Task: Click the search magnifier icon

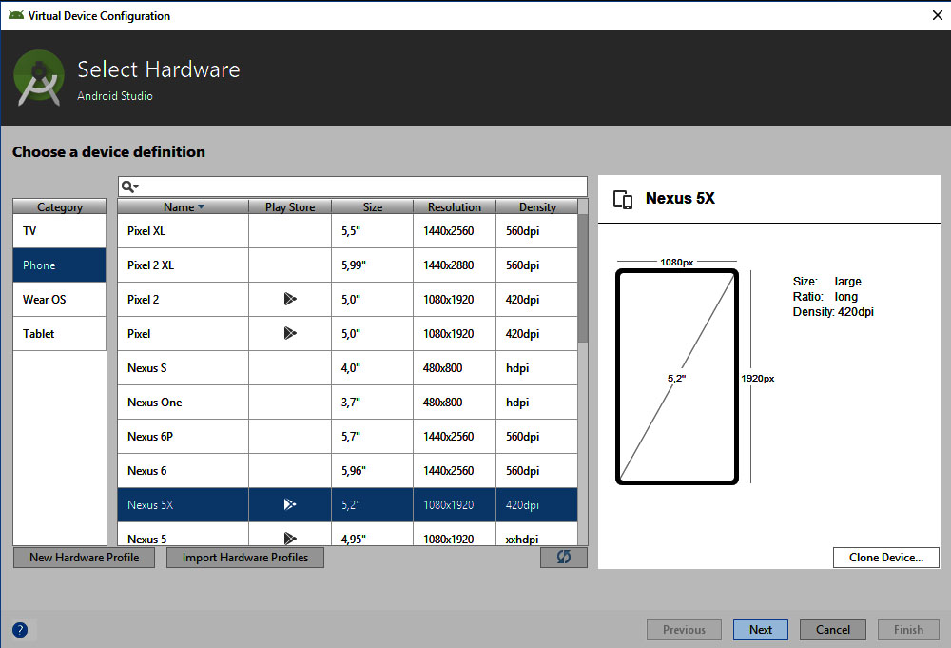Action: [x=127, y=187]
